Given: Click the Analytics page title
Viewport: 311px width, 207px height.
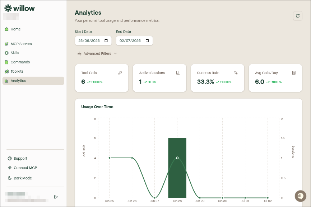Looking at the screenshot, I should point(88,13).
